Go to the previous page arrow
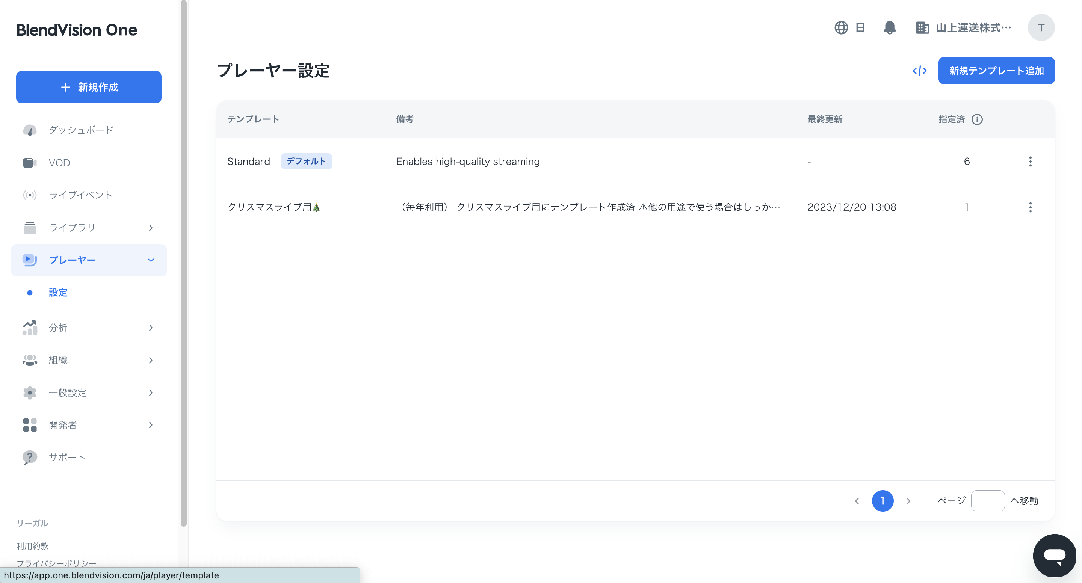The height and width of the screenshot is (583, 1082). point(857,501)
